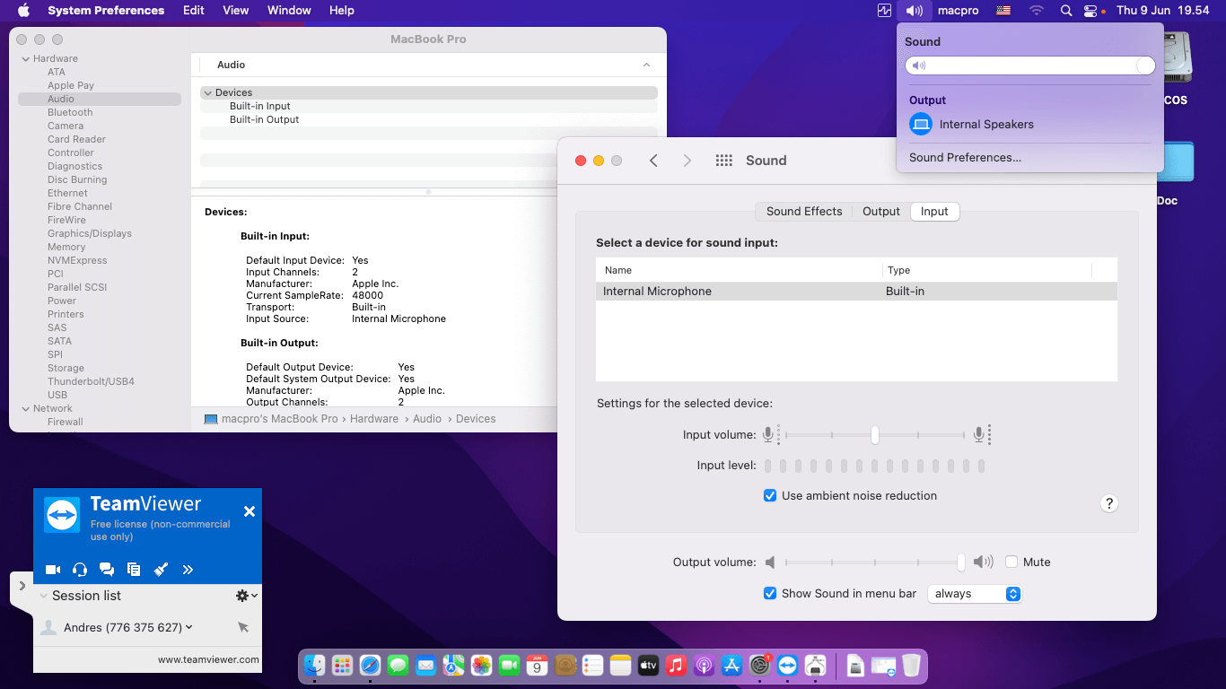Adjust the menu bar Sound volume slider
The width and height of the screenshot is (1226, 689).
click(1029, 65)
